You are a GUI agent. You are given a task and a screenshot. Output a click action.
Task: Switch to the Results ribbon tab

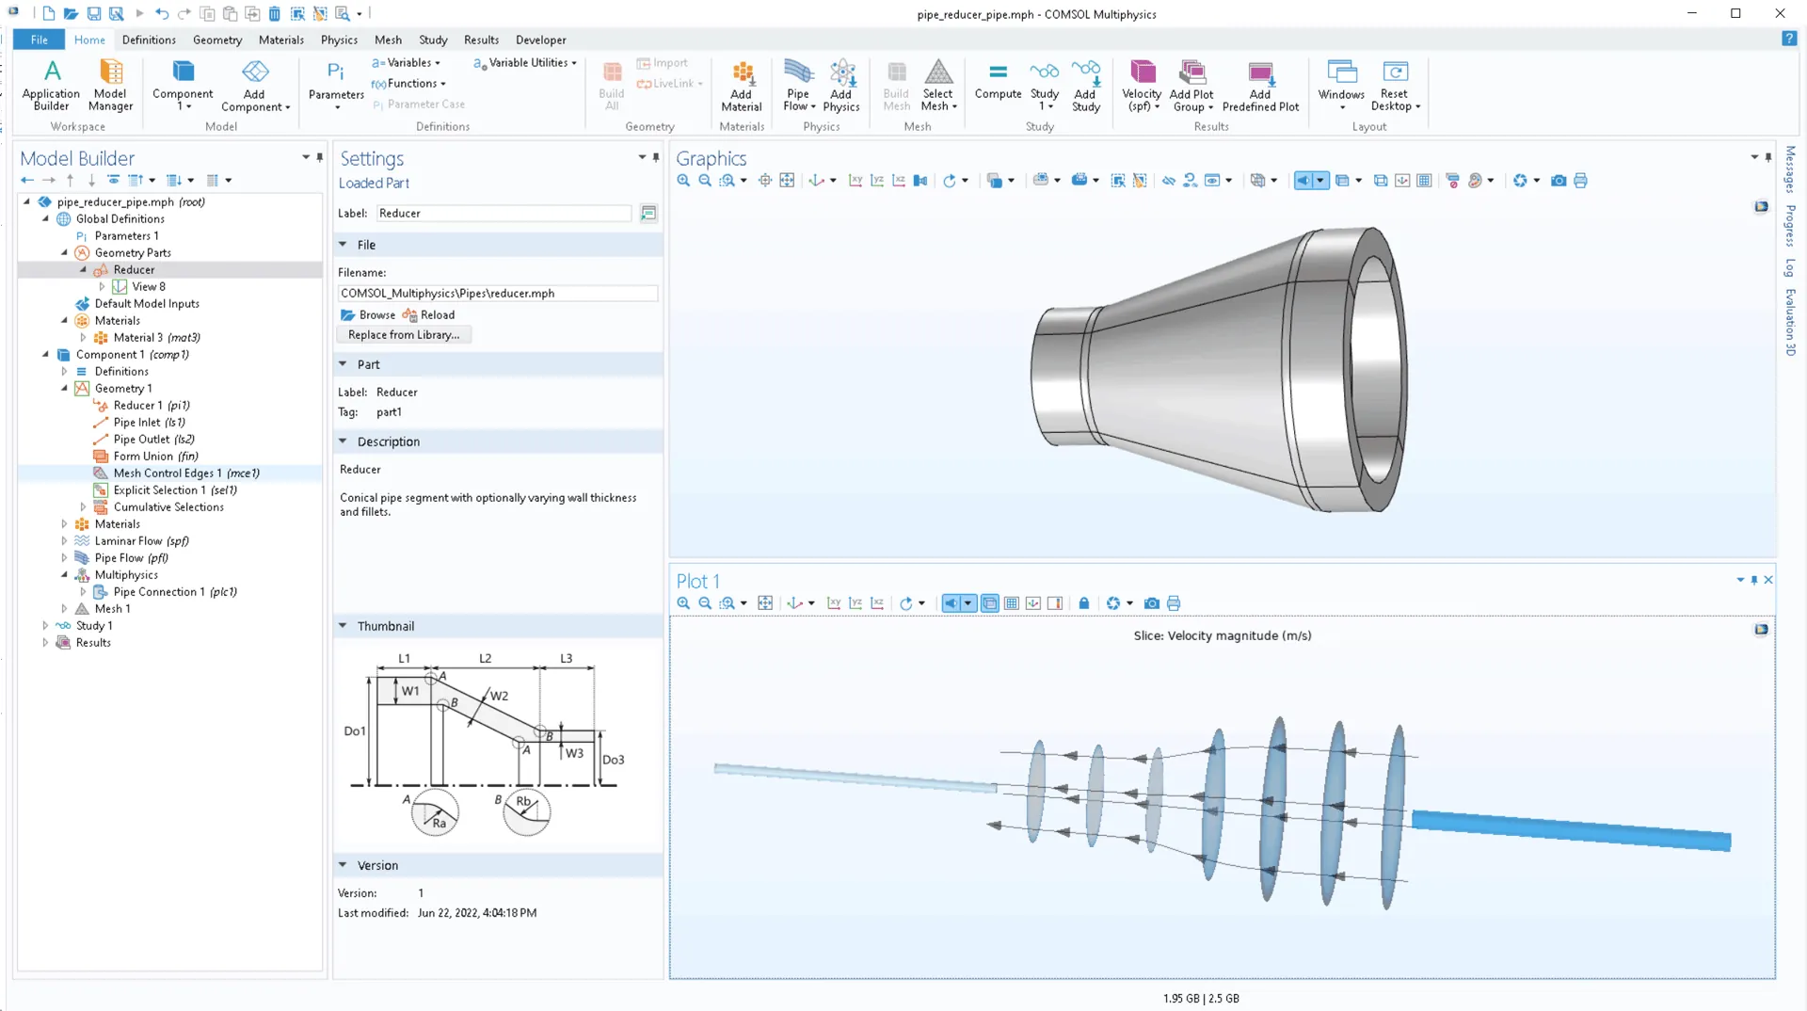click(x=481, y=40)
